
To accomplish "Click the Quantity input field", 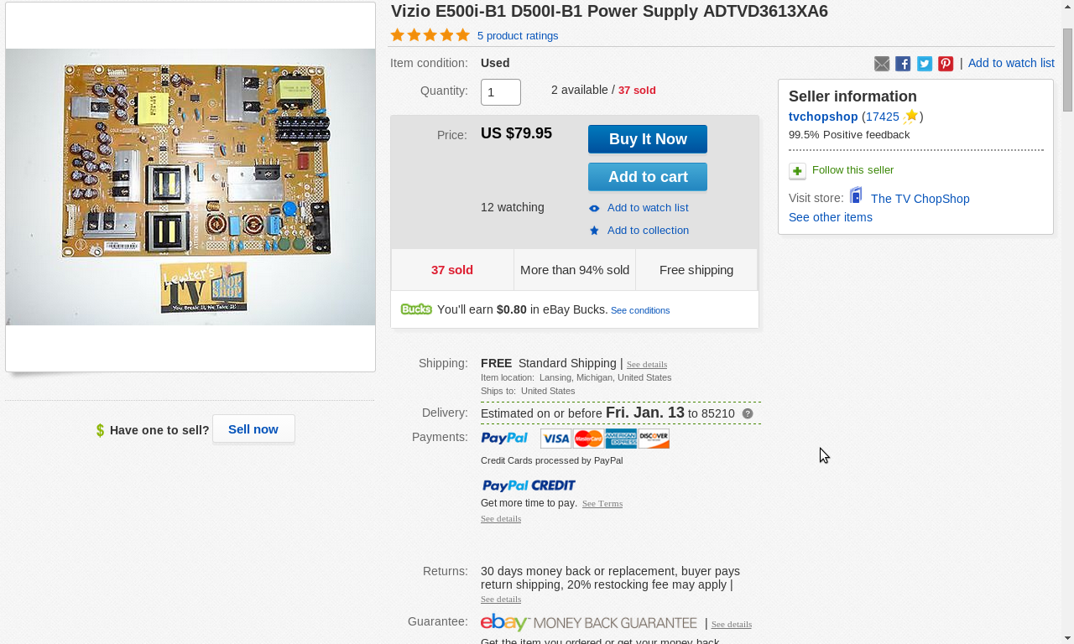I will pos(501,92).
